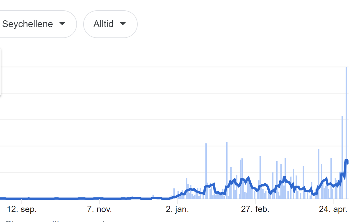Click the arrow icon next to Alltid

pos(123,24)
